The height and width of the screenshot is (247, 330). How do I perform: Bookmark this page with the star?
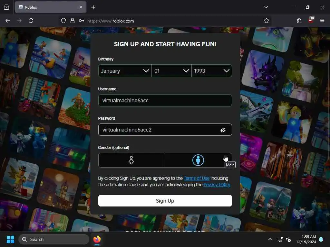pyautogui.click(x=267, y=21)
